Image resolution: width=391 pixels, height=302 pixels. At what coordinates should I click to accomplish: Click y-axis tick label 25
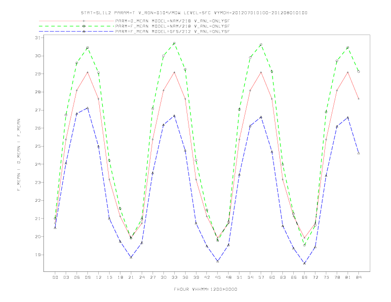click(x=38, y=146)
